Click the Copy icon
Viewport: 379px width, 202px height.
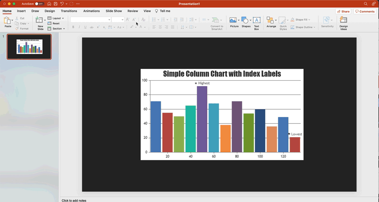pos(17,23)
